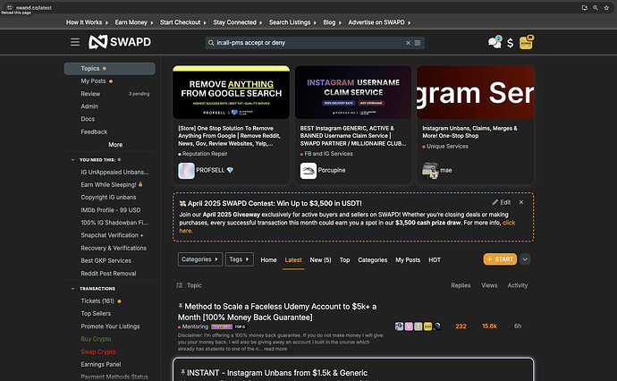Open Swap Crypto link
617x381 pixels.
coord(98,351)
